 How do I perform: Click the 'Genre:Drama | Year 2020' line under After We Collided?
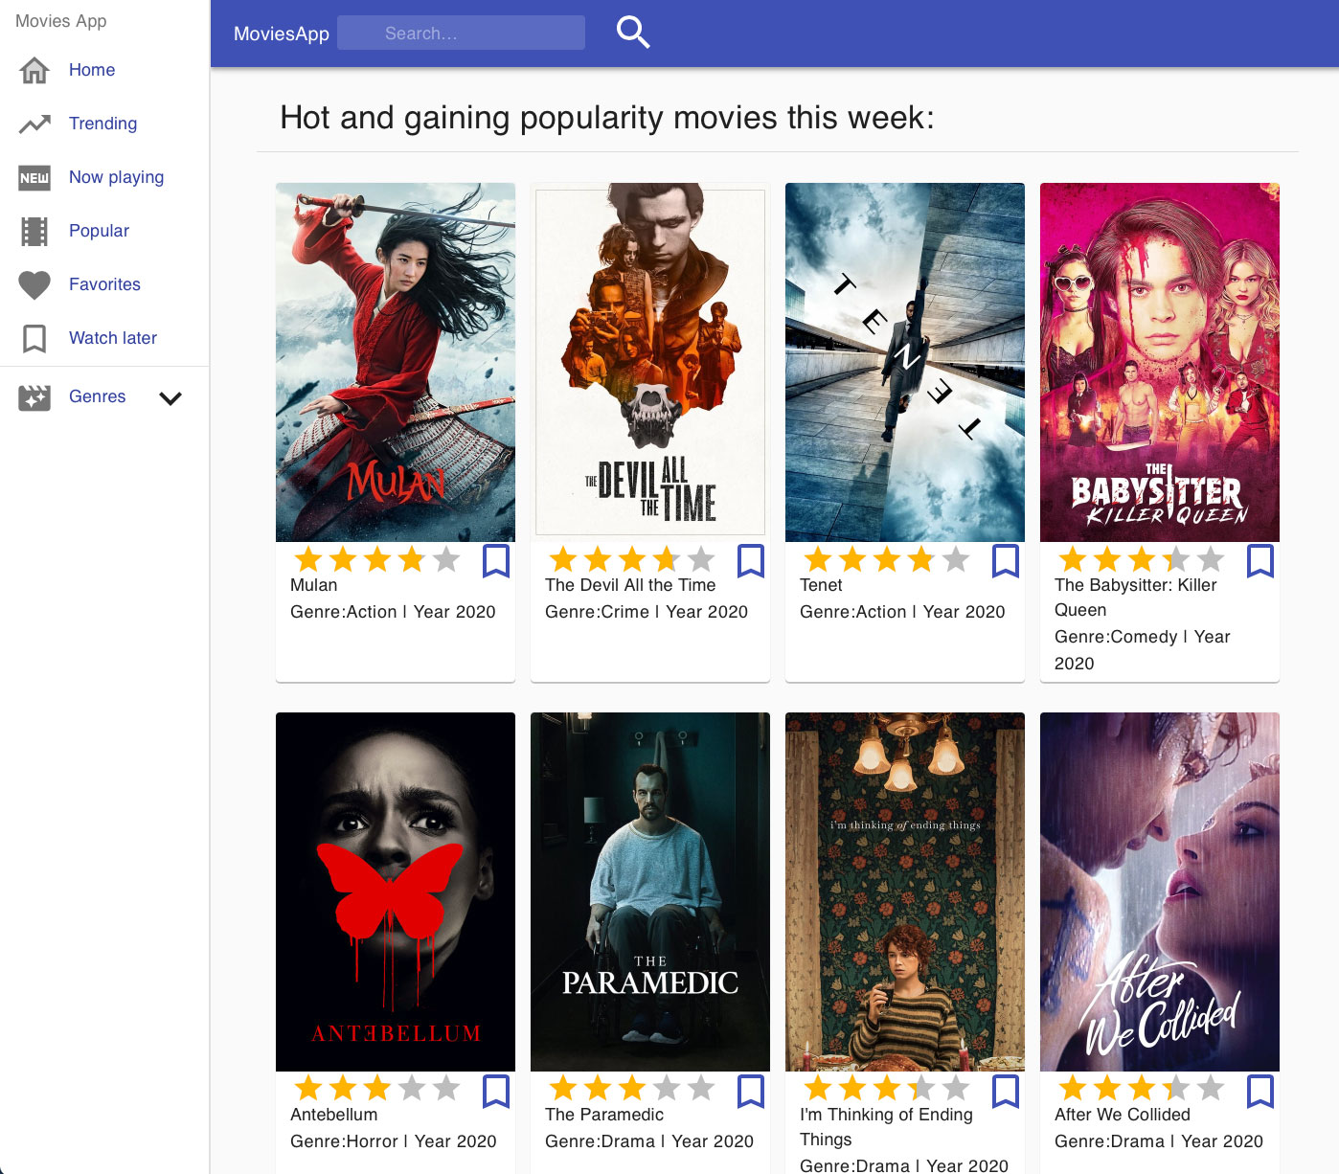pos(1159,1141)
